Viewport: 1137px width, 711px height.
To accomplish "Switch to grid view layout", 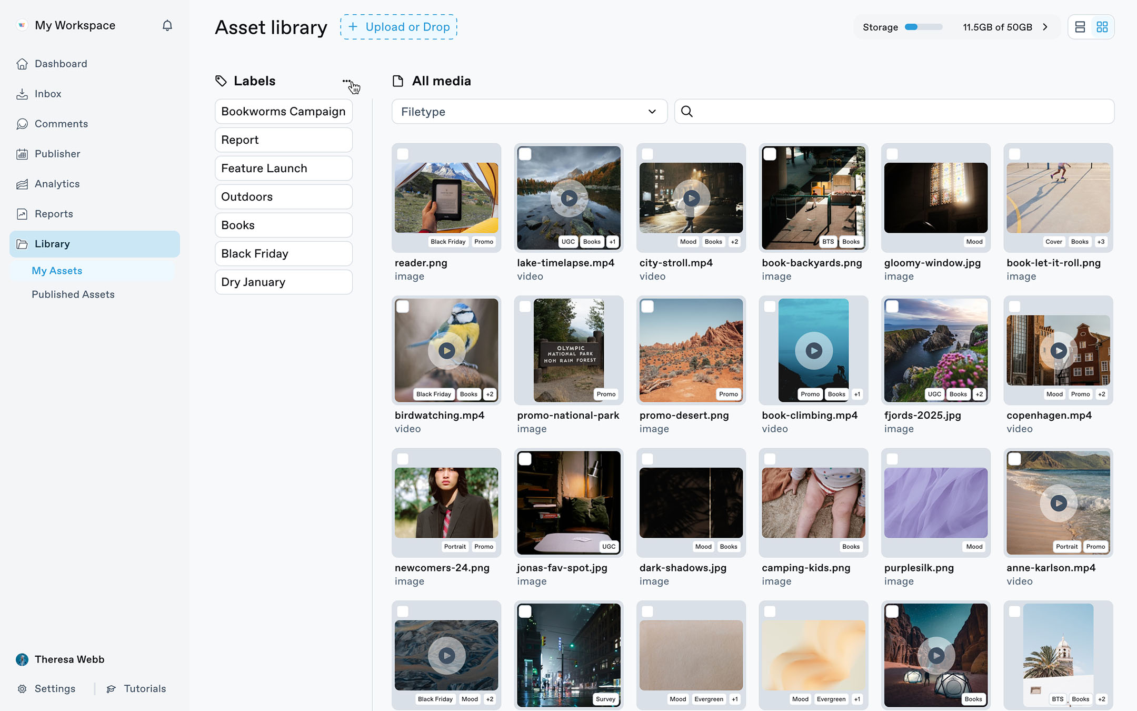I will pyautogui.click(x=1102, y=27).
